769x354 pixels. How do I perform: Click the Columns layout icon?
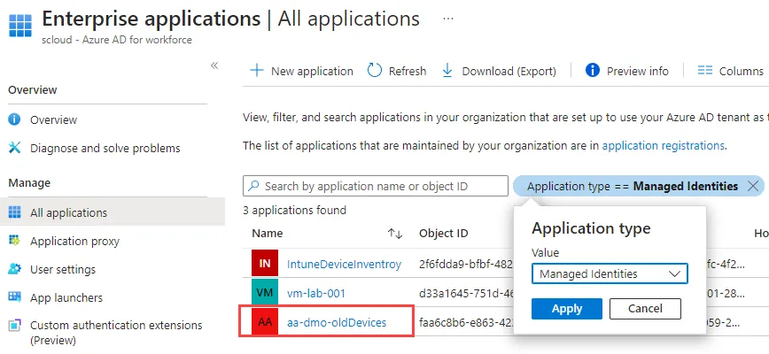tap(704, 71)
